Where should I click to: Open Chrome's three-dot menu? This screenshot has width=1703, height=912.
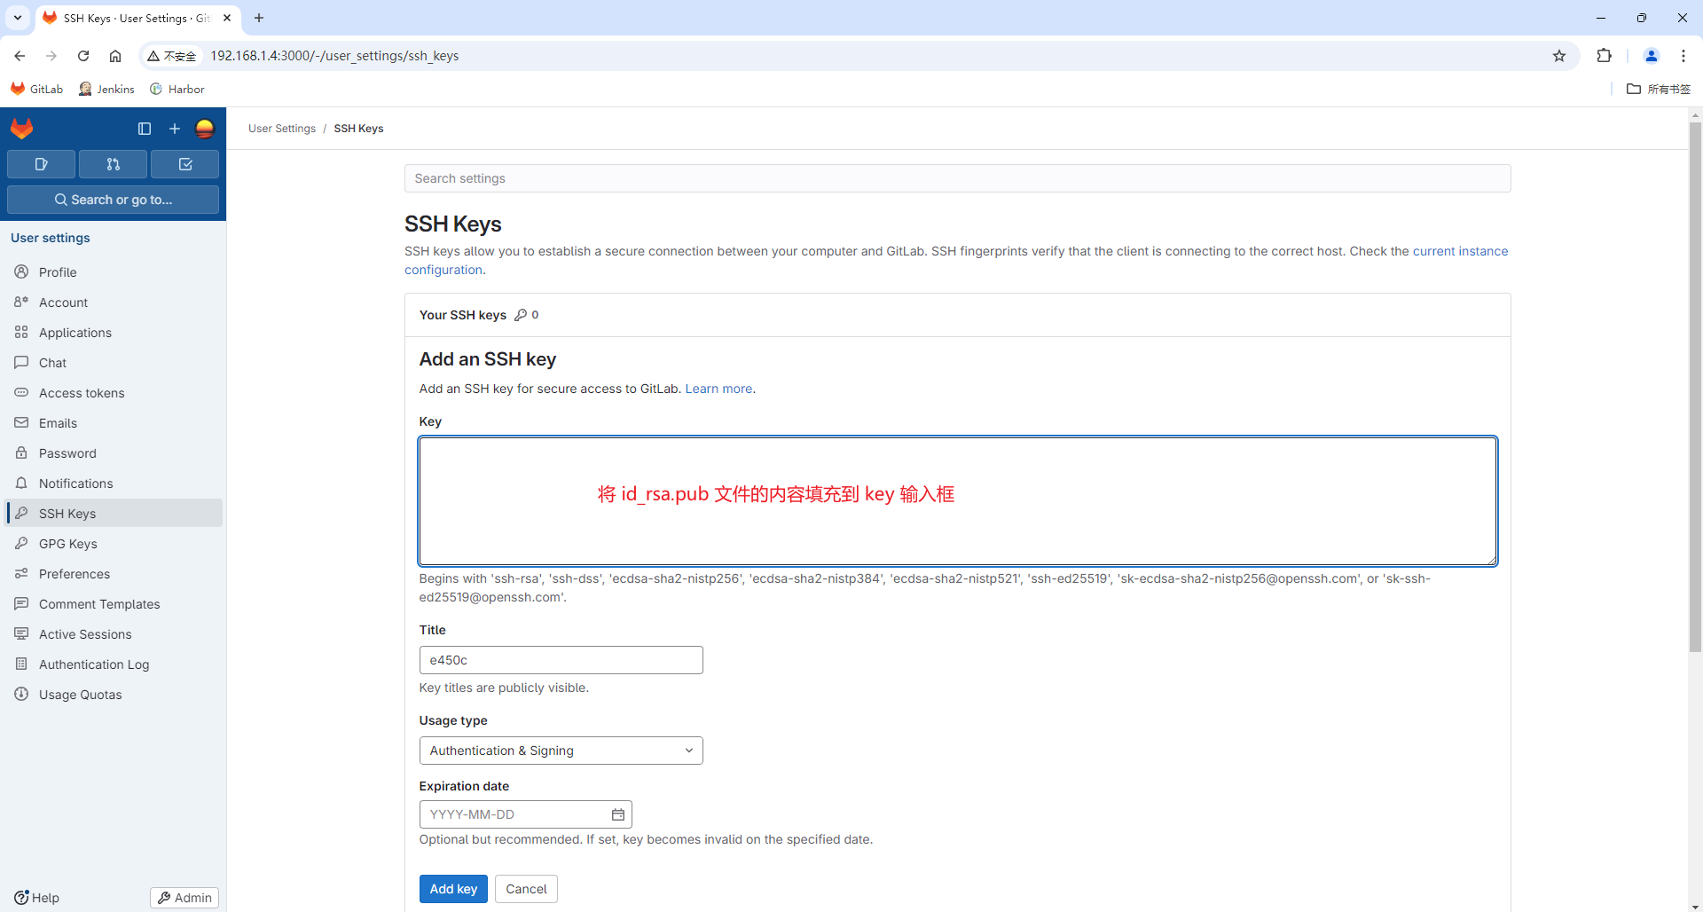[1683, 56]
